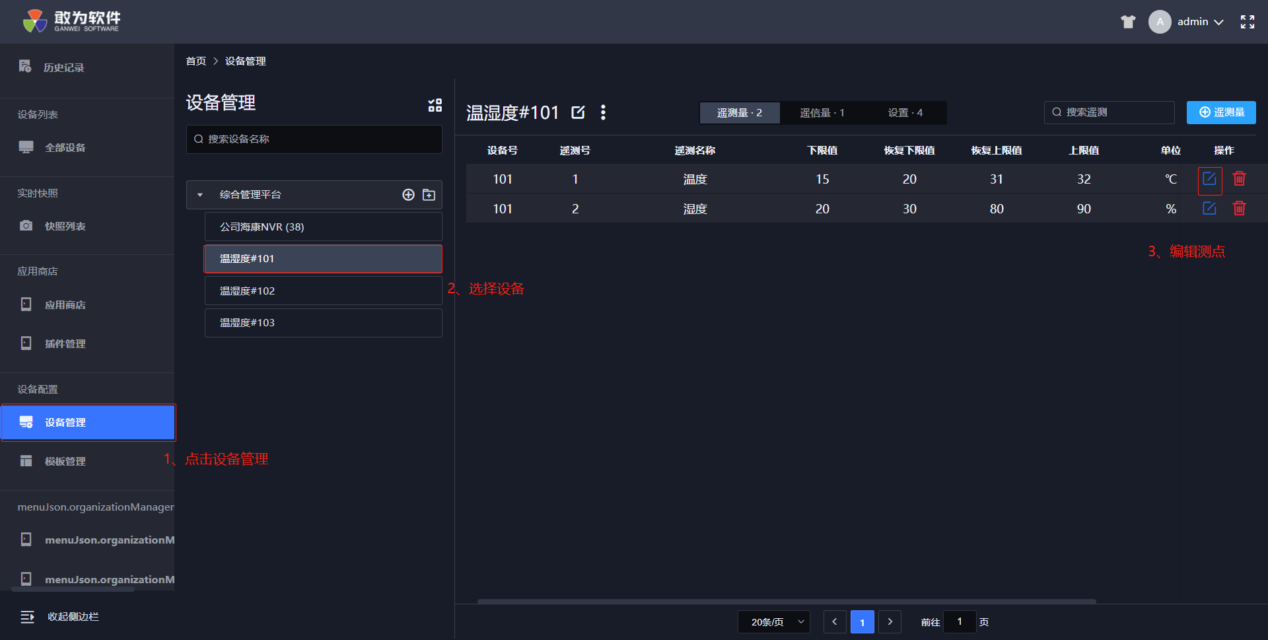The image size is (1268, 640).
Task: Edit the 湿度 telemetry row
Action: [1209, 209]
